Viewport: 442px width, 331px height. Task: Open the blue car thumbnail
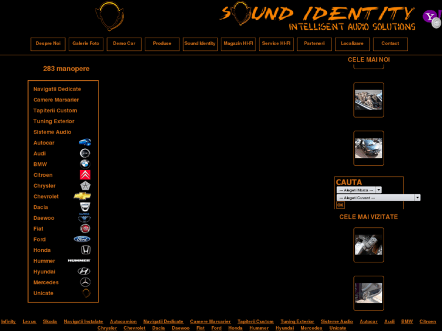click(368, 148)
